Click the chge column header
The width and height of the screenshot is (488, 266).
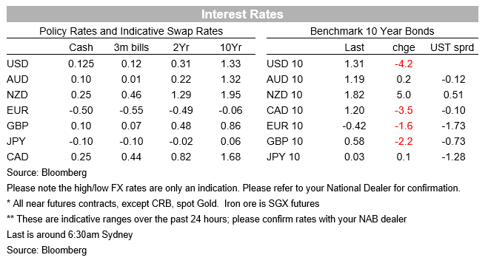pyautogui.click(x=404, y=47)
